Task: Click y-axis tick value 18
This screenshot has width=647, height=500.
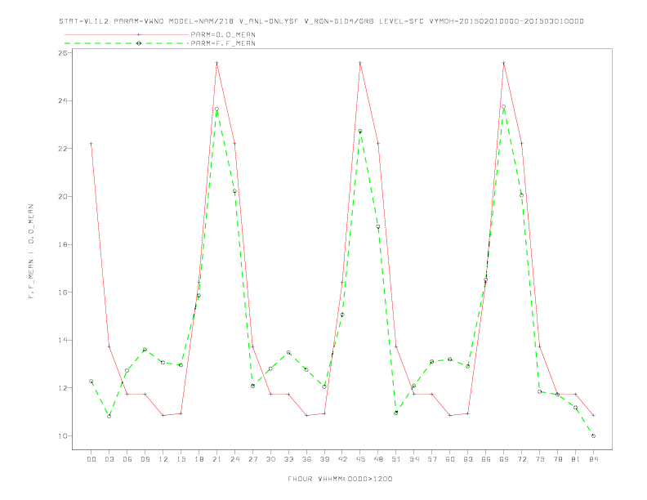Action: tap(62, 244)
